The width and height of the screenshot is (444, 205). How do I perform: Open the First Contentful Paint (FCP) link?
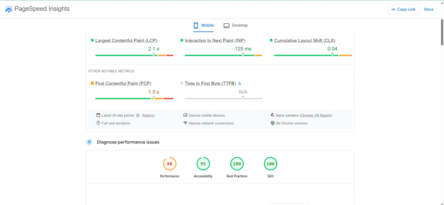(123, 83)
